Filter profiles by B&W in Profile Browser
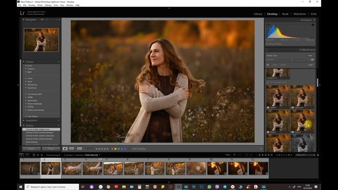338x190 pixels. [283, 65]
